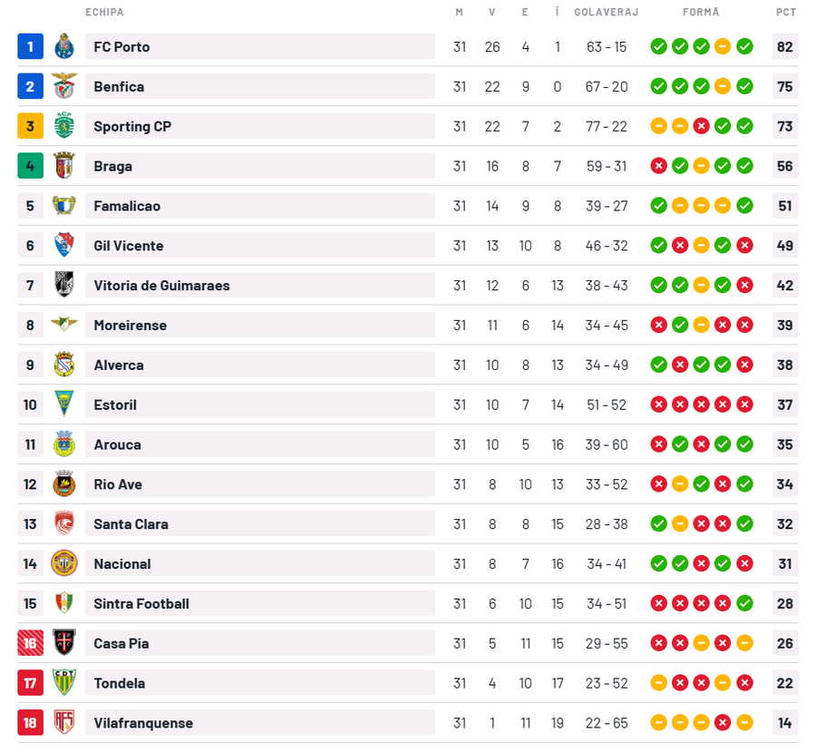816x752 pixels.
Task: Click the Nacional club badge
Action: point(63,563)
